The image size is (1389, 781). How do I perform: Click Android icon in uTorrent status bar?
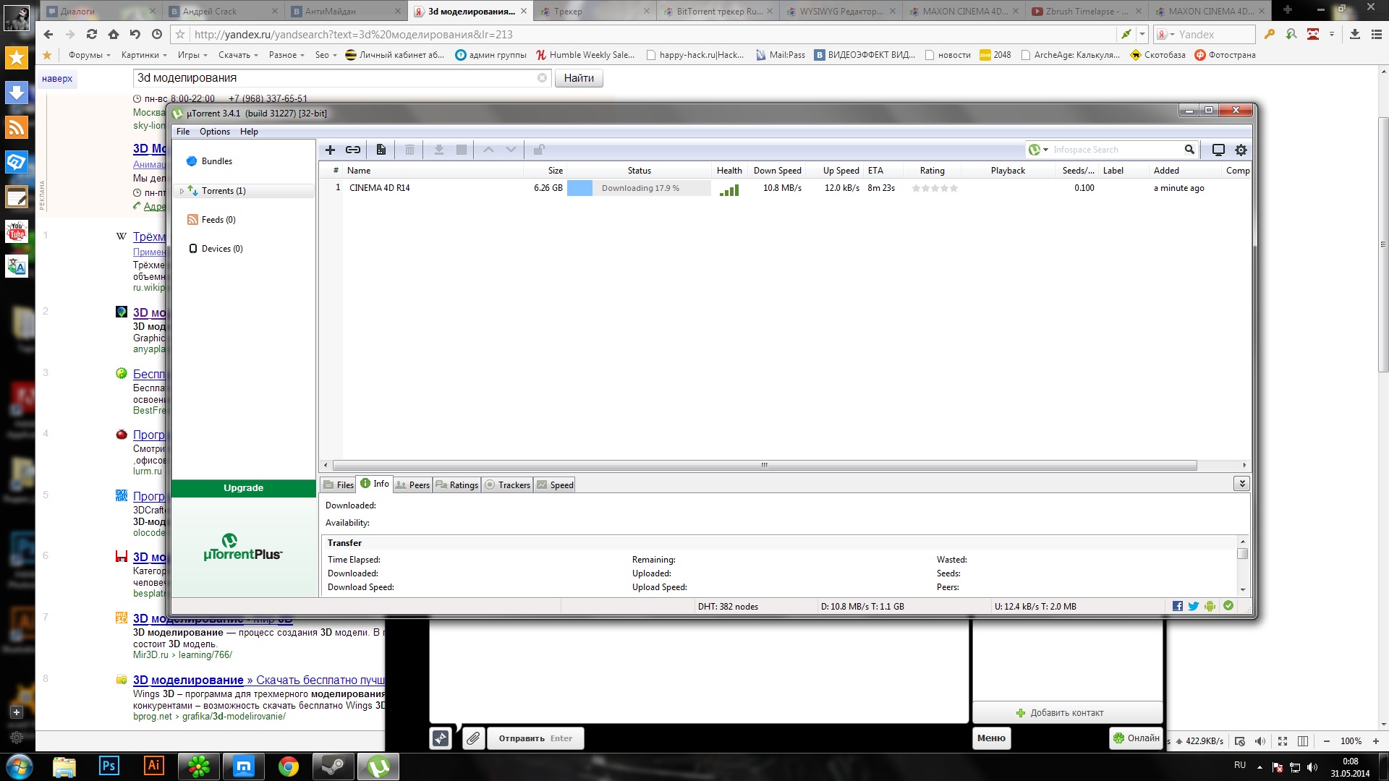point(1210,606)
